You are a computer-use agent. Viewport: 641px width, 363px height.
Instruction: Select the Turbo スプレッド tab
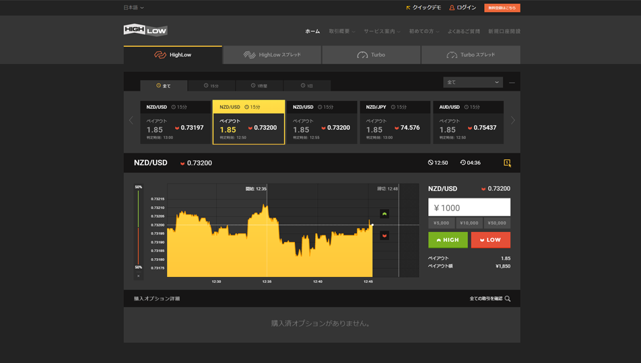tap(471, 54)
